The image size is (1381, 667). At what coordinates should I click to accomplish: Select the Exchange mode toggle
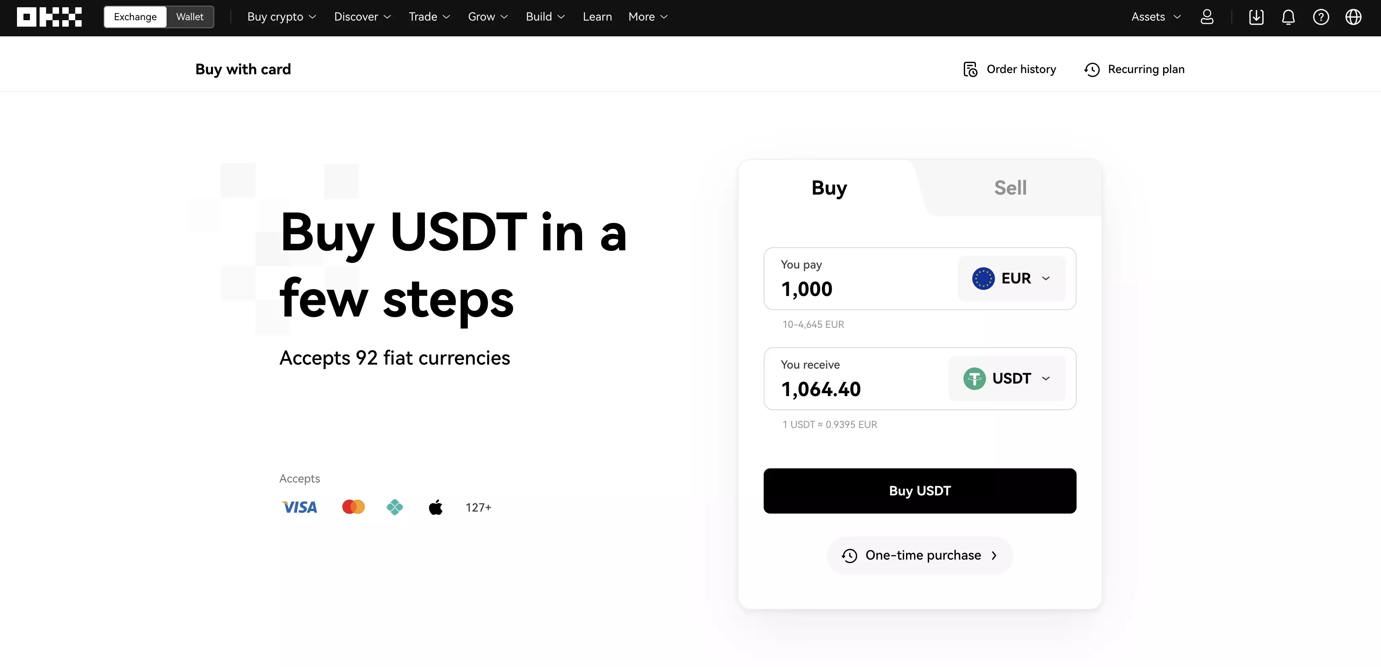click(x=135, y=17)
